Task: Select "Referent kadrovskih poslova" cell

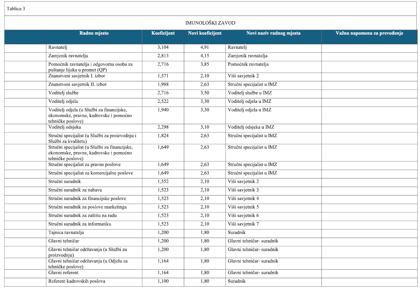Action: point(77,281)
